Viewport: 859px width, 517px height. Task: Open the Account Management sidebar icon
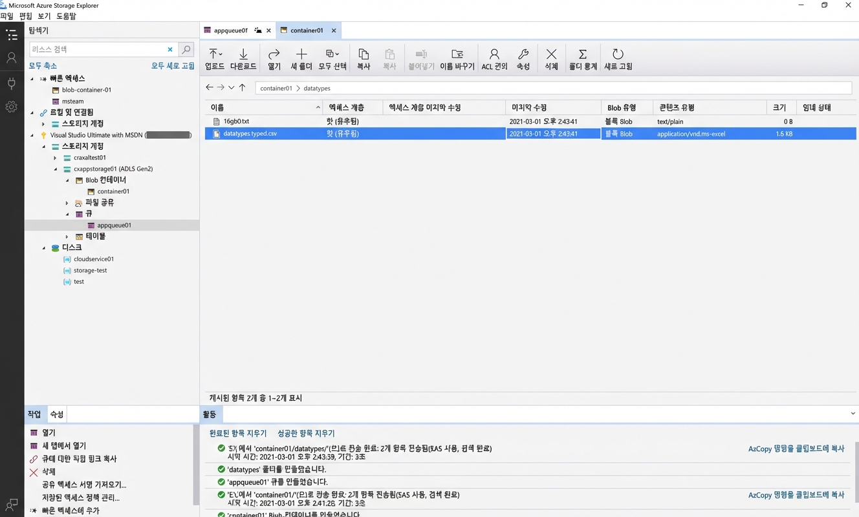coord(12,58)
